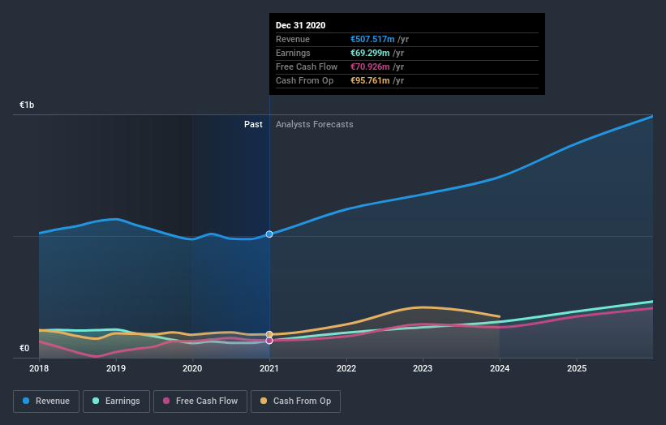Click the blue Revenue data point marker
This screenshot has height=425, width=666.
(269, 234)
